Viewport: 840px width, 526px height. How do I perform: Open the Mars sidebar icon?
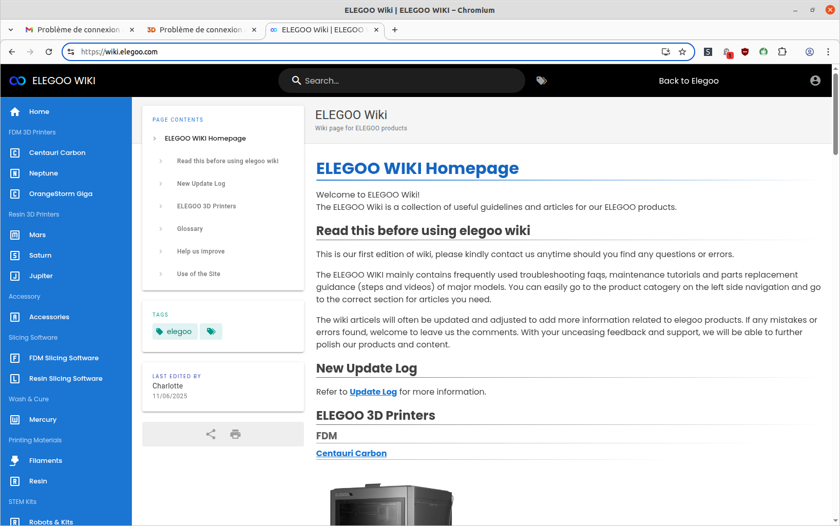tap(15, 235)
